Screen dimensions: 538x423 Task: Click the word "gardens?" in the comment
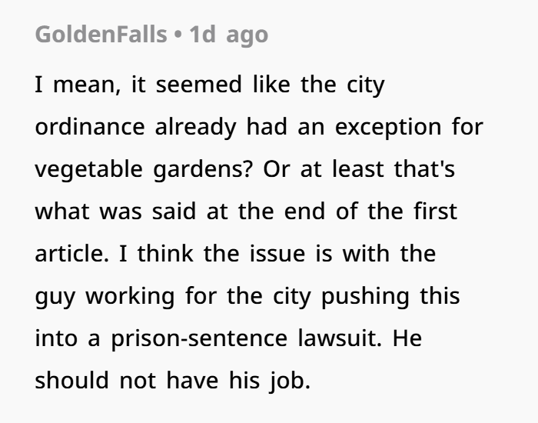click(203, 169)
